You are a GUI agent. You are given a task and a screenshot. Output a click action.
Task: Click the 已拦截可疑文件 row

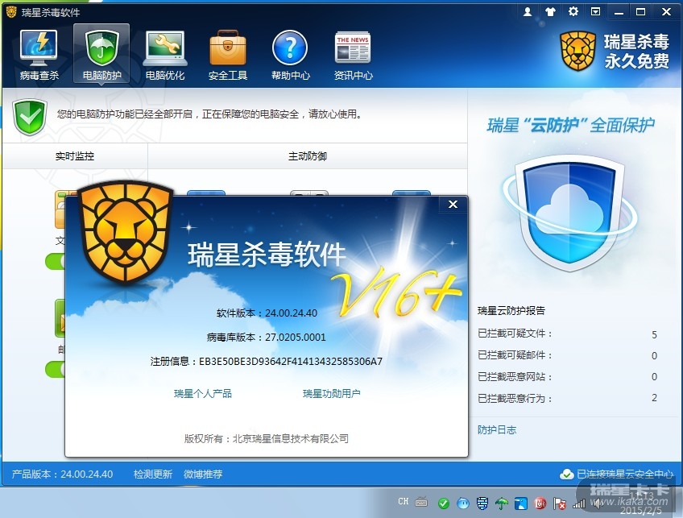pos(567,334)
